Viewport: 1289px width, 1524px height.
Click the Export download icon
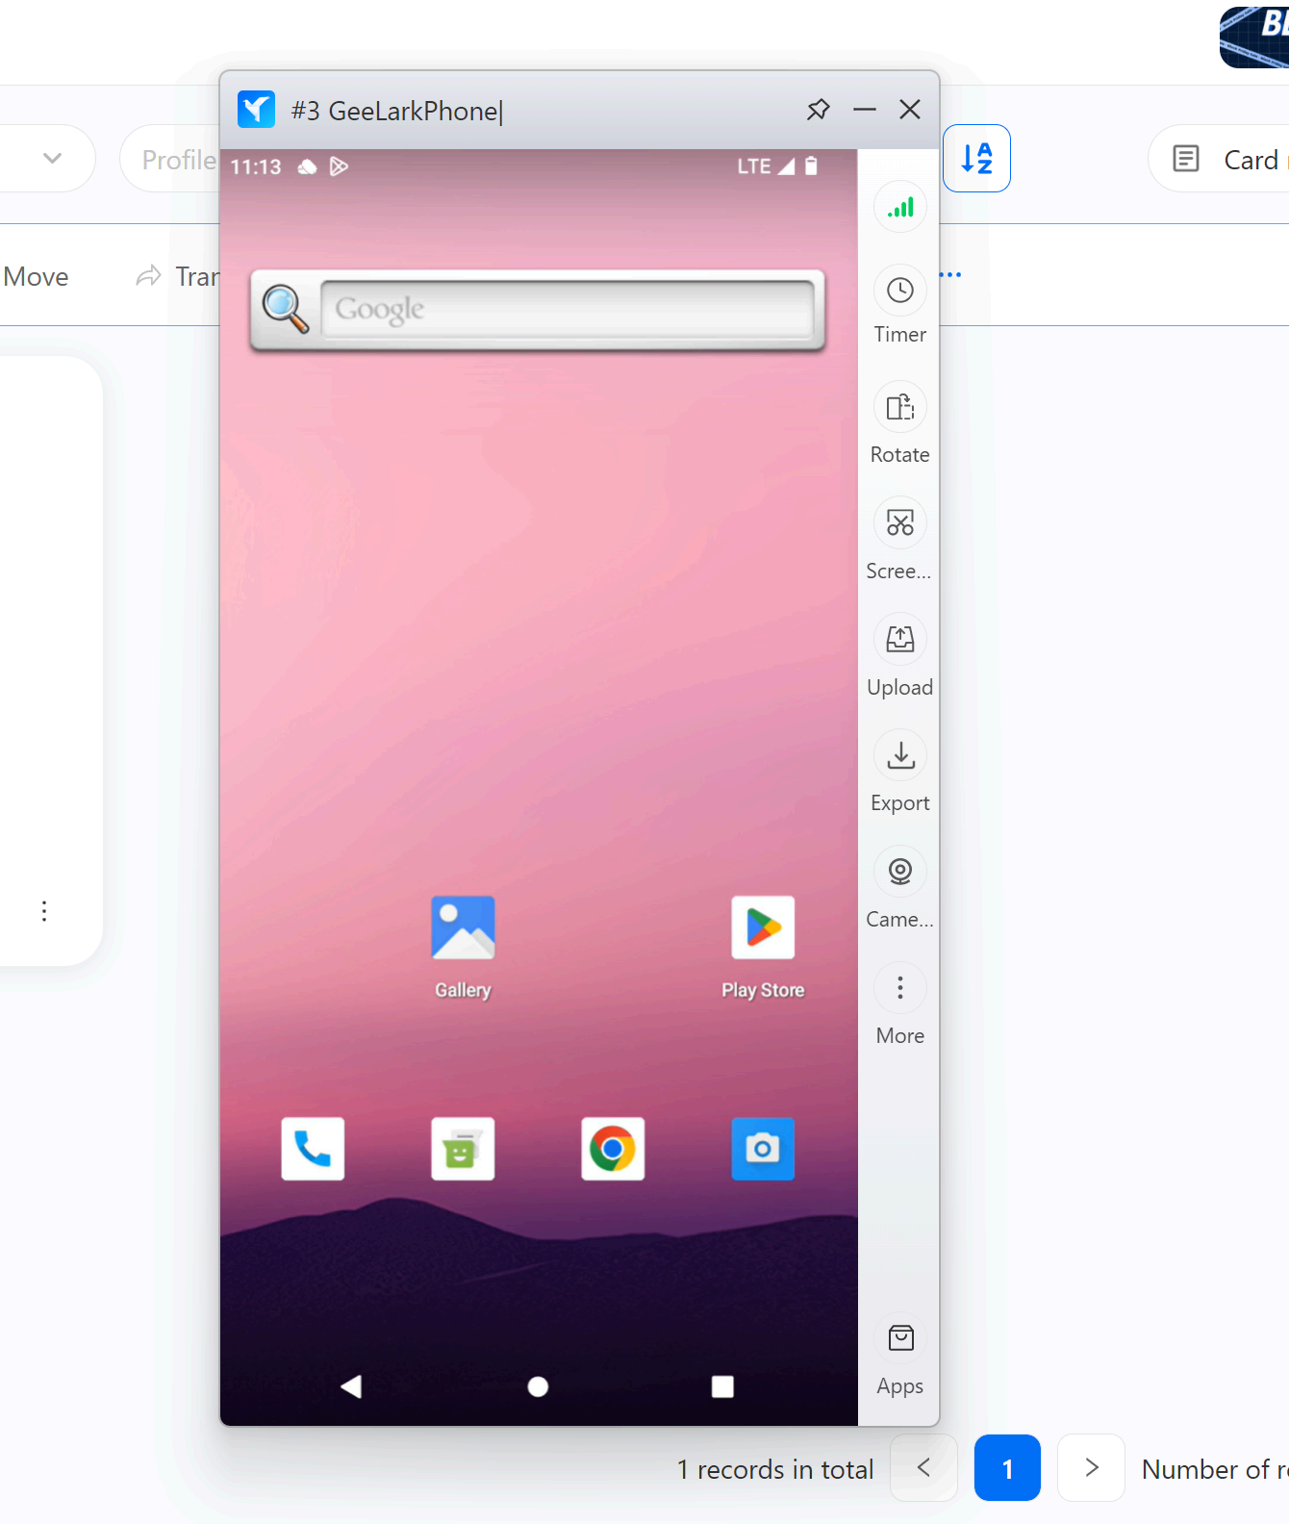pyautogui.click(x=899, y=756)
